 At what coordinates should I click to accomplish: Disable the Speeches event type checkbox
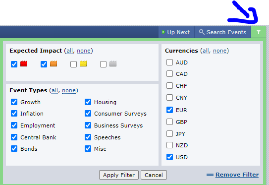[88, 137]
